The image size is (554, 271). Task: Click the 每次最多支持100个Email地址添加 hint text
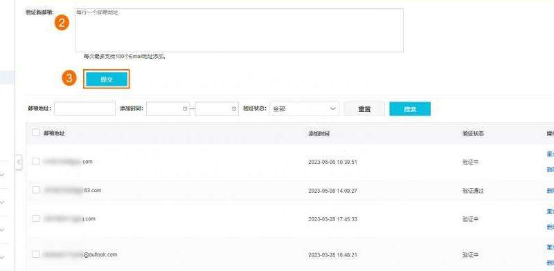coord(125,56)
